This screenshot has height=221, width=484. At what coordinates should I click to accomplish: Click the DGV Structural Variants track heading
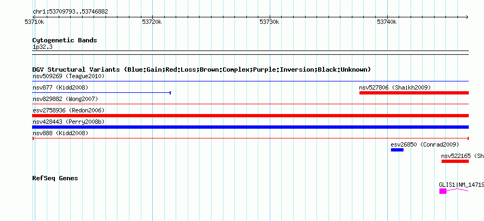202,70
